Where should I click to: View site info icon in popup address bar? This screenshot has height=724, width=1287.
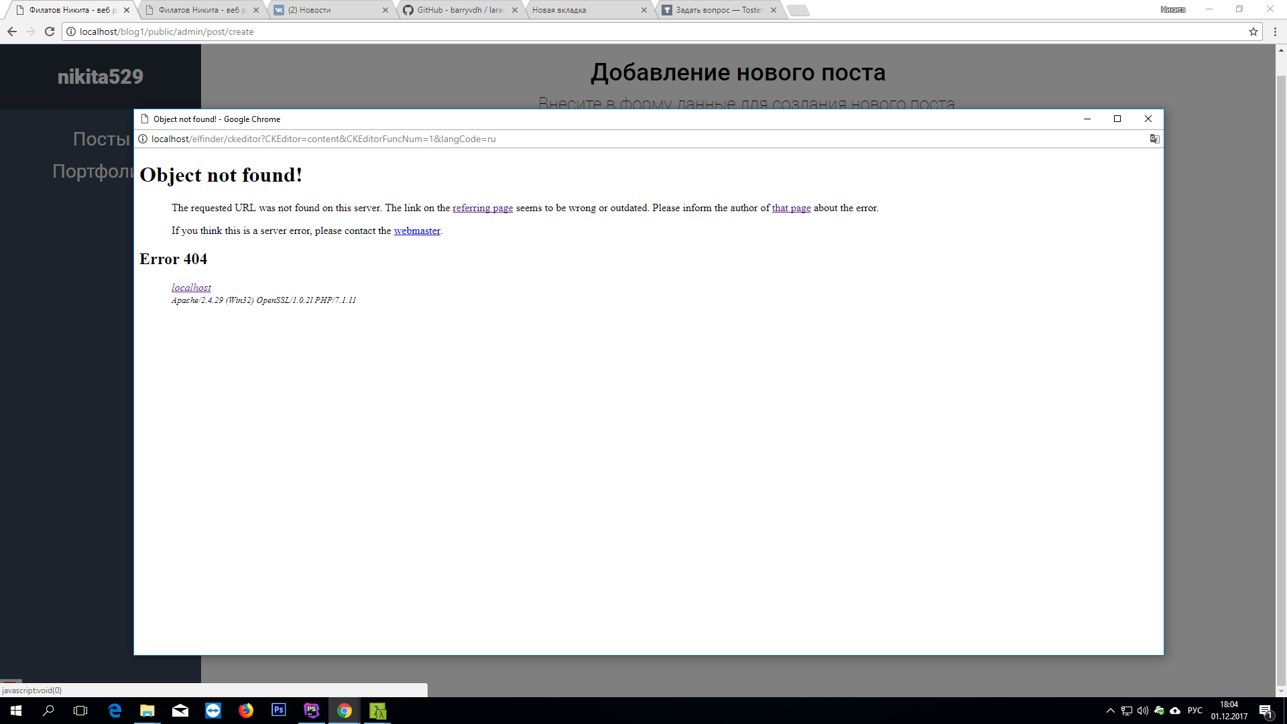click(143, 139)
